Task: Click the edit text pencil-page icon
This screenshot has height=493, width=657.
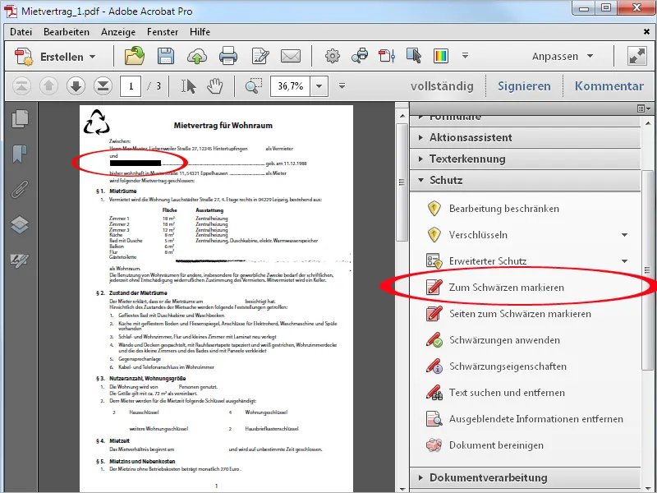Action: pos(260,56)
